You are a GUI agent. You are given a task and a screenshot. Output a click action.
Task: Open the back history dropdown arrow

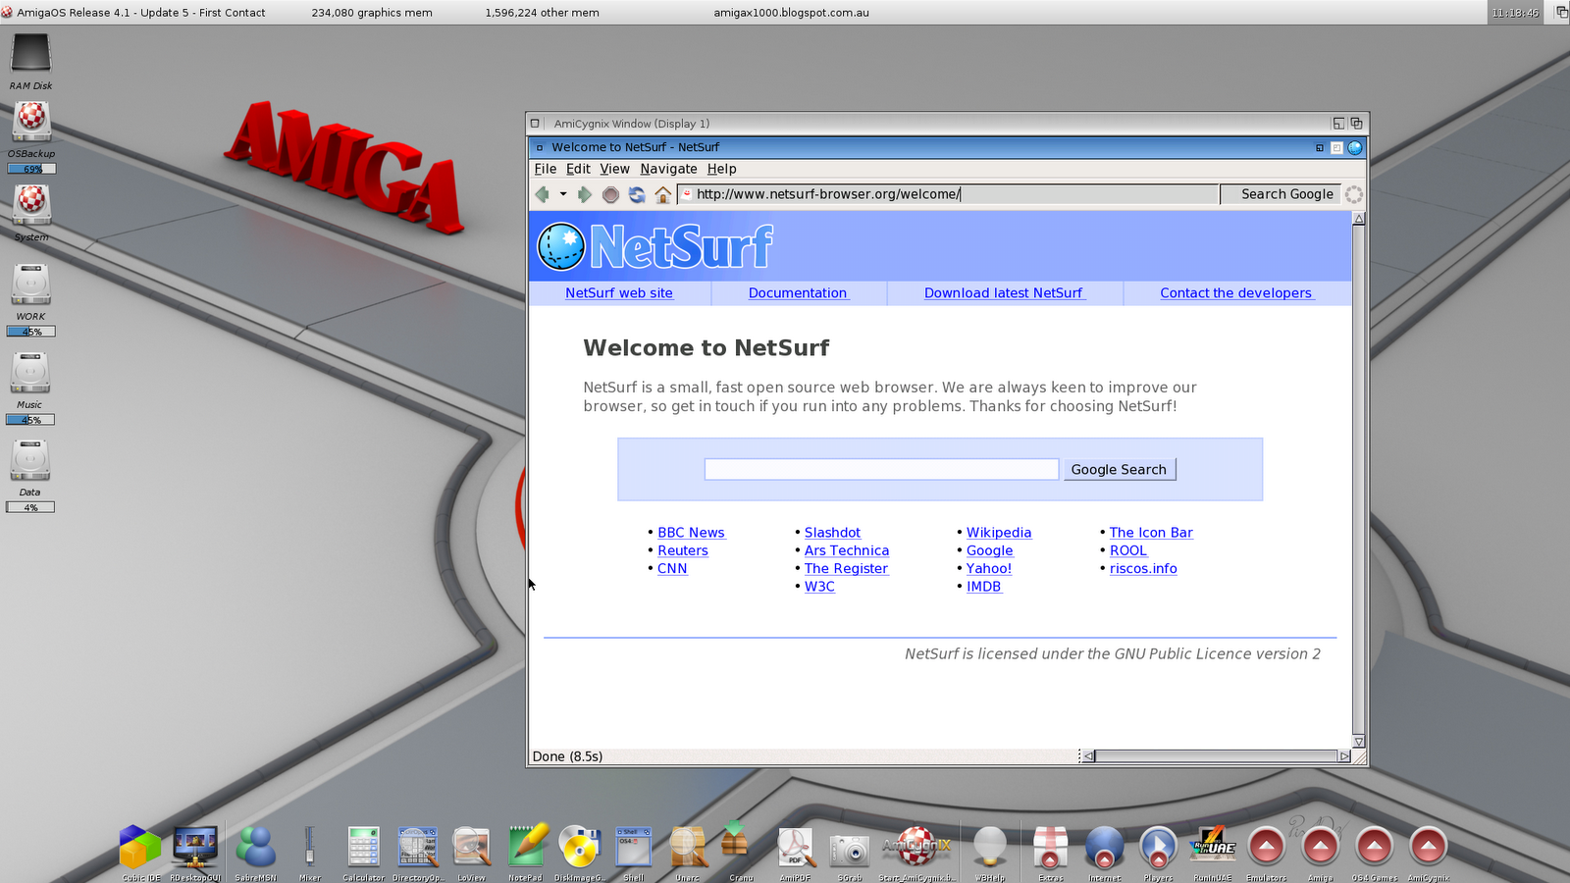coord(563,194)
